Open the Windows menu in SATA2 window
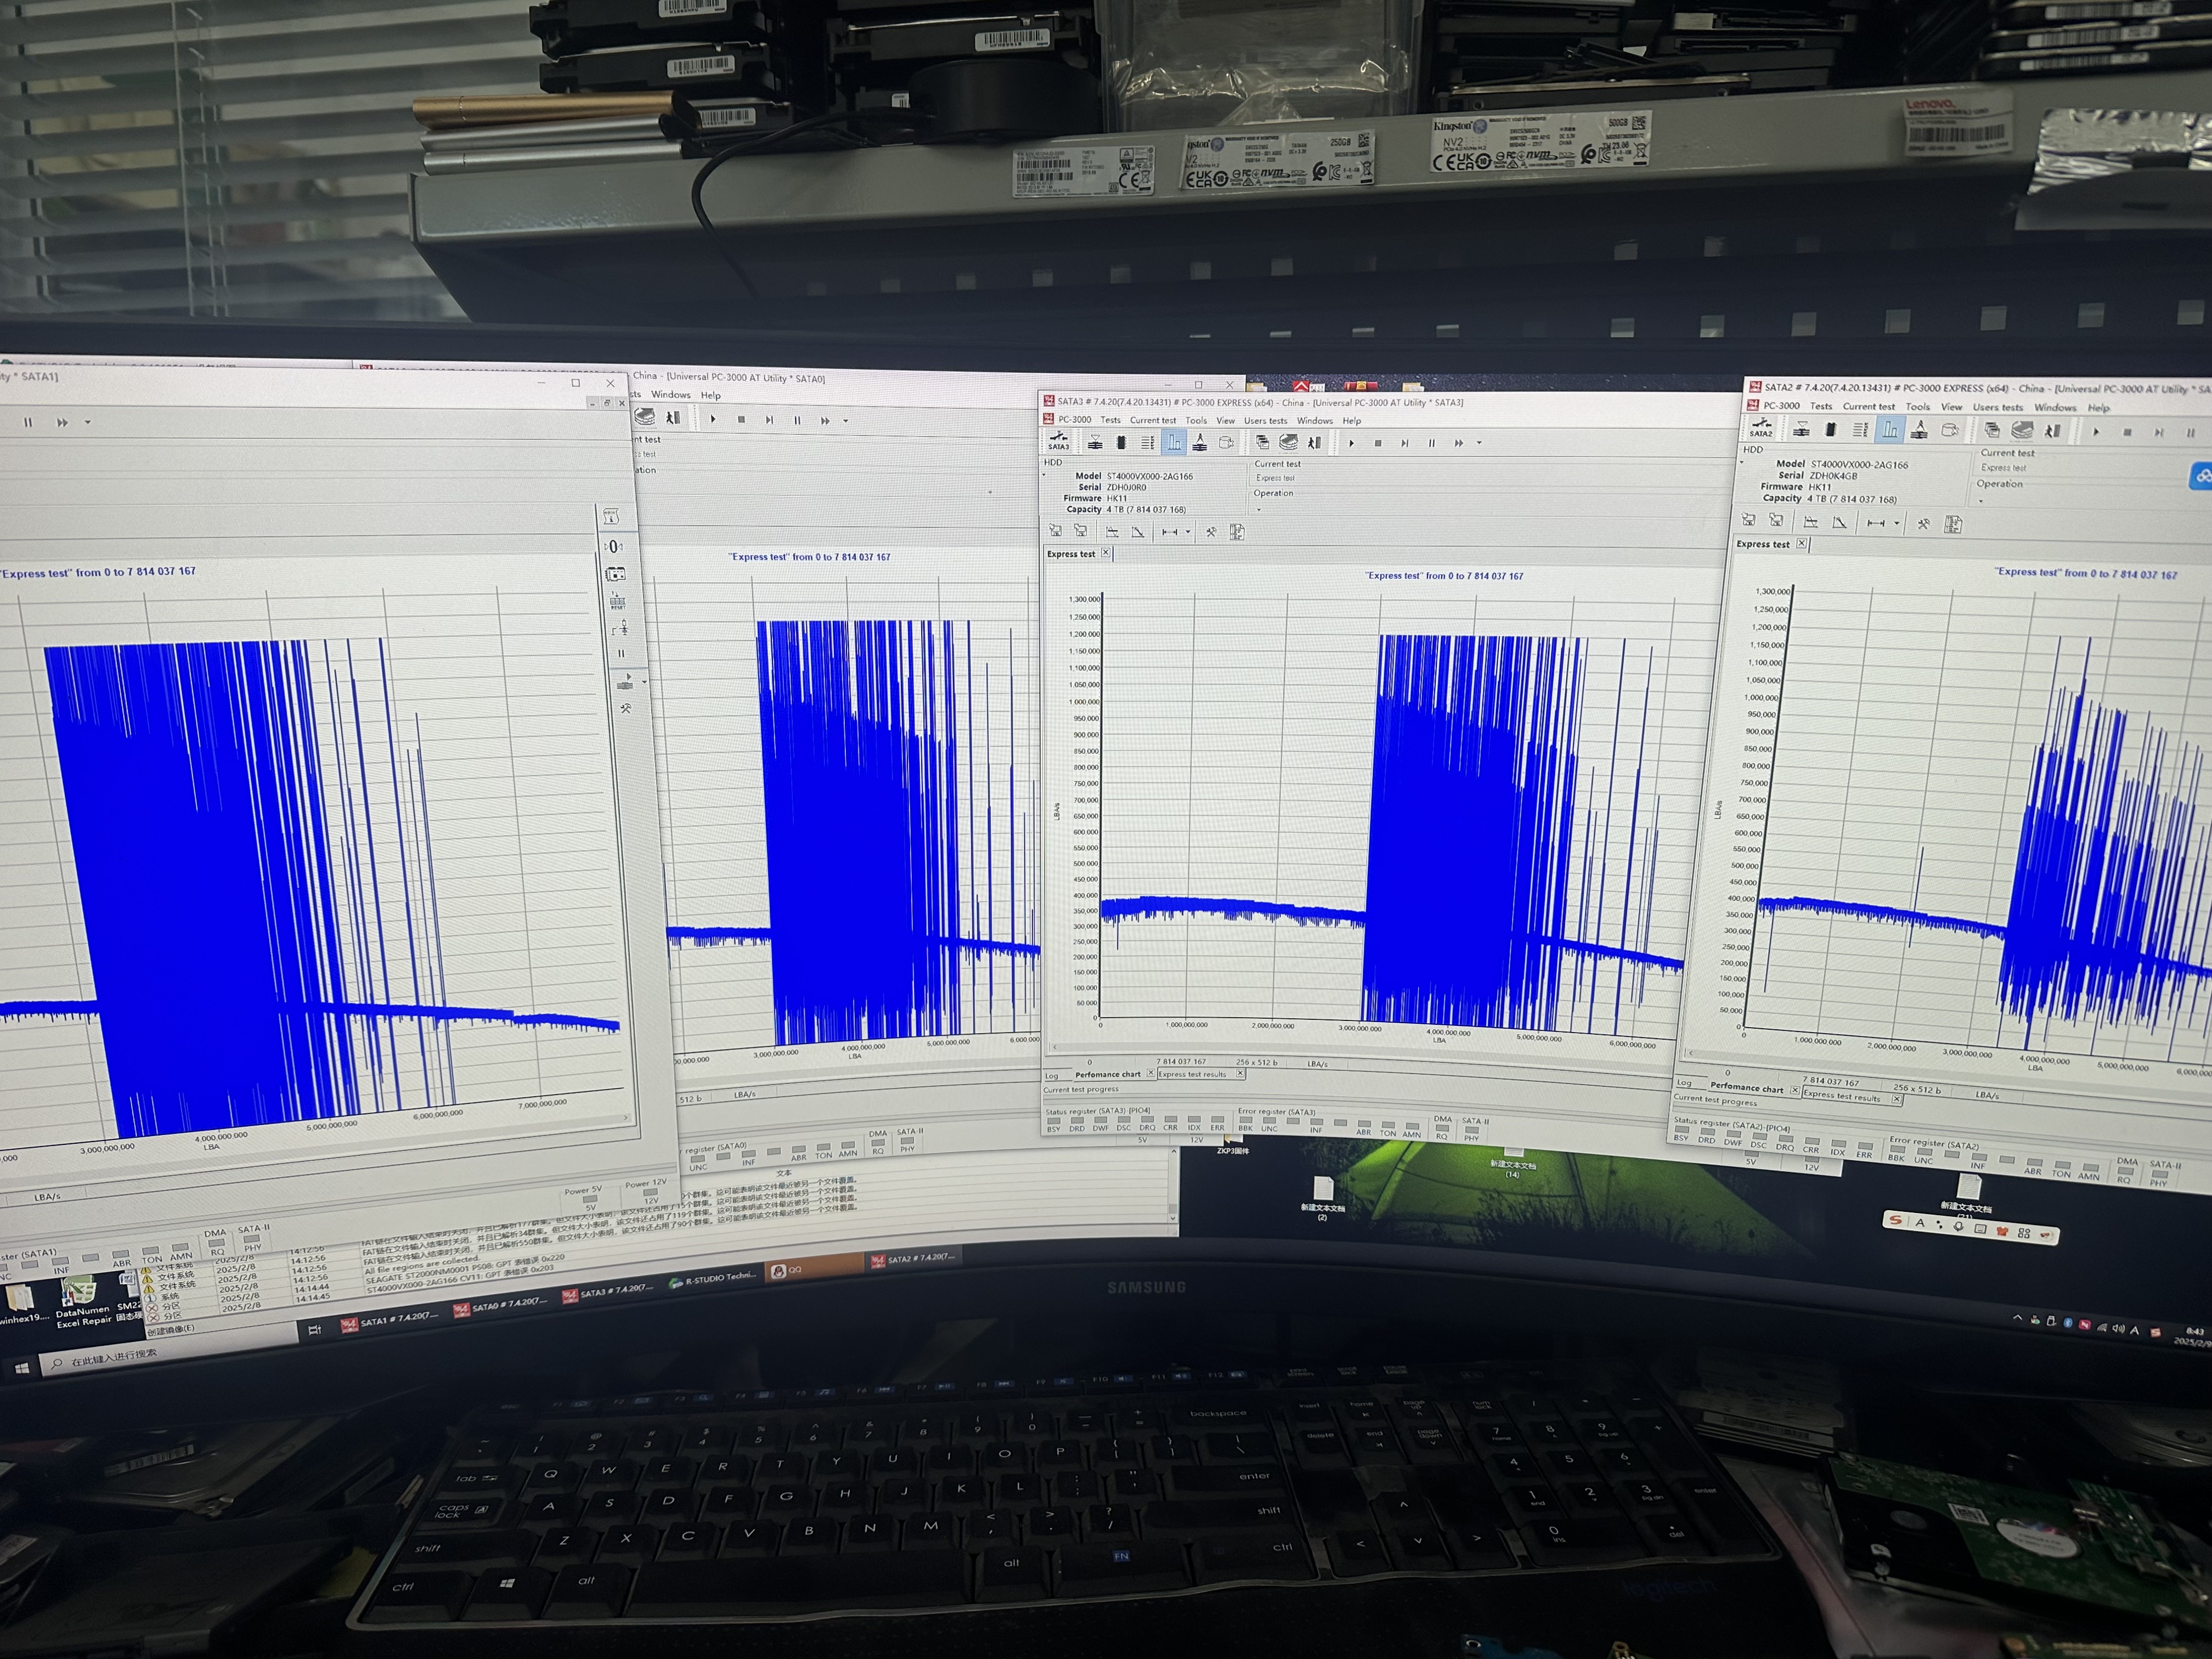Screen dimensions: 2212x1659 (2055, 408)
